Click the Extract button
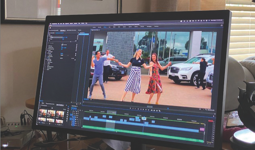This screenshot has height=150, width=255. click(154, 110)
